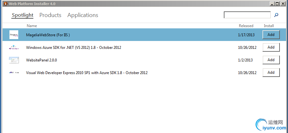Click the Visual Web Developer Express icon

click(x=14, y=73)
